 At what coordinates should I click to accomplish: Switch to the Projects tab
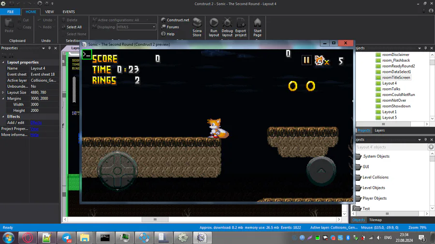coord(363,130)
